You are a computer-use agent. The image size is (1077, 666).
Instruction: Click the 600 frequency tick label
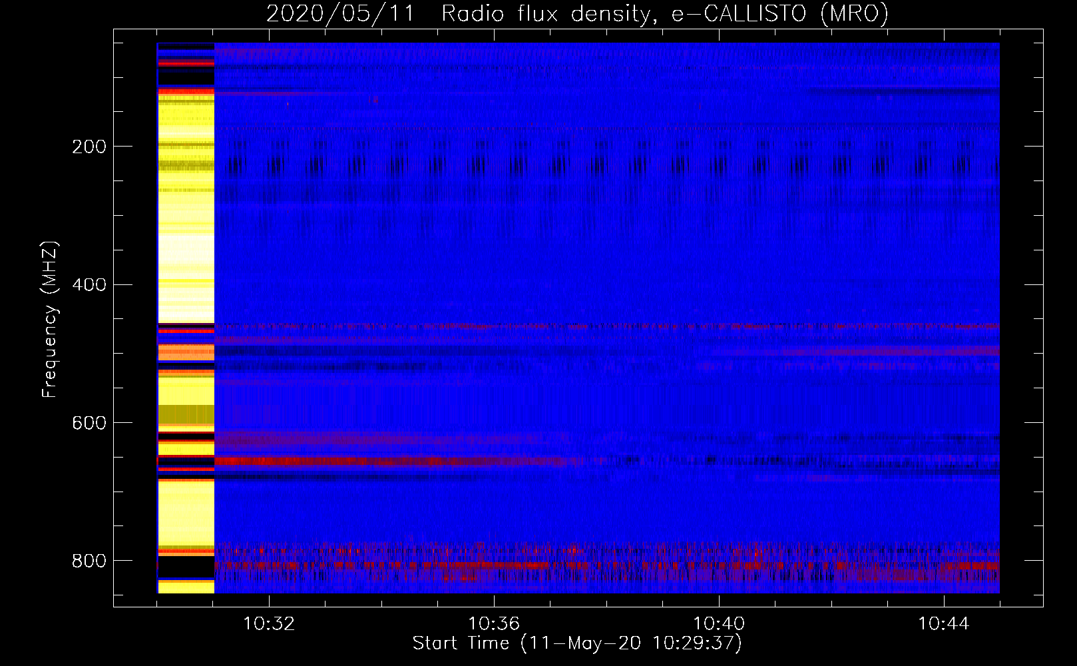pos(89,423)
